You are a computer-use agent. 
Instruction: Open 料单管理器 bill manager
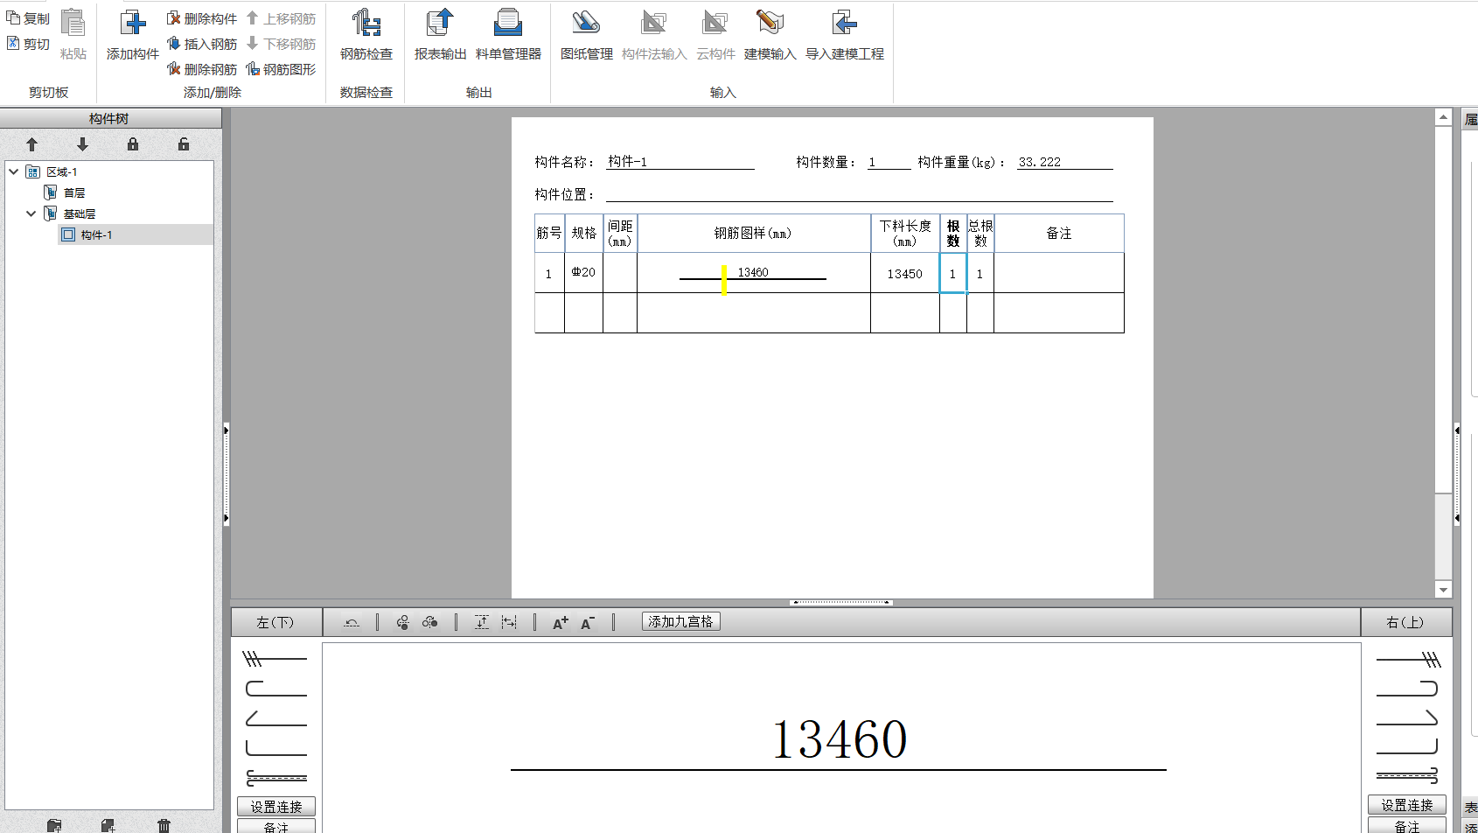pyautogui.click(x=508, y=35)
